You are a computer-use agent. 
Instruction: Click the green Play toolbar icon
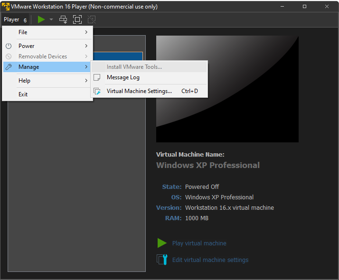[41, 19]
